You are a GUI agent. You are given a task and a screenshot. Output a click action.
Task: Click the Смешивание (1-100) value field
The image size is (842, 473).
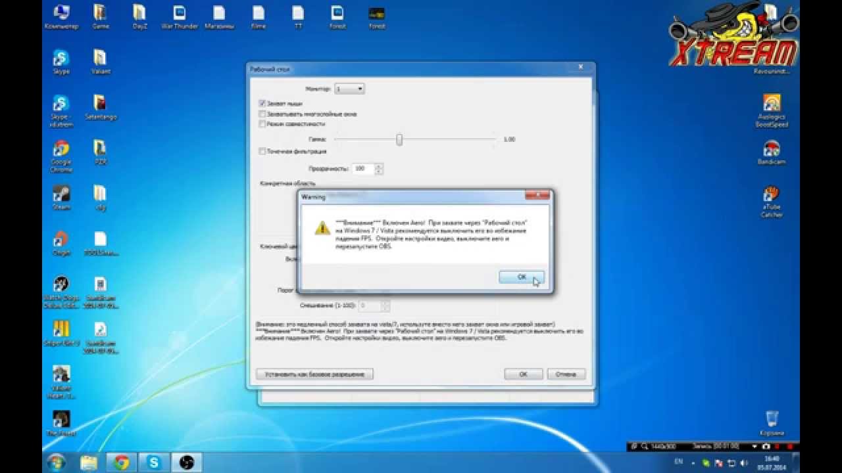coord(370,306)
